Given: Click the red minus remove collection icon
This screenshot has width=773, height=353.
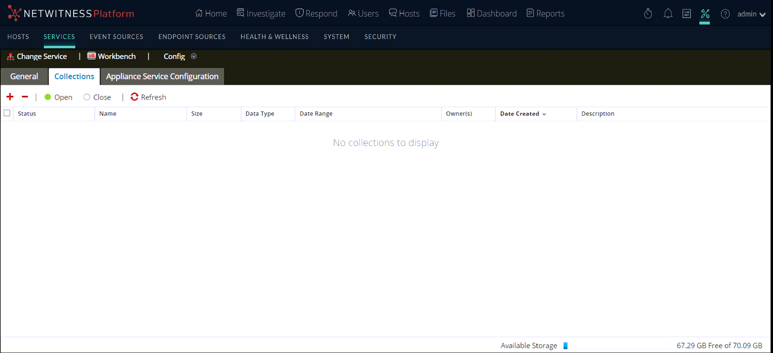Looking at the screenshot, I should pyautogui.click(x=25, y=97).
